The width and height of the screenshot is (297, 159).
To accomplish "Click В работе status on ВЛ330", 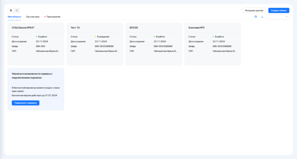I will tap(159, 36).
